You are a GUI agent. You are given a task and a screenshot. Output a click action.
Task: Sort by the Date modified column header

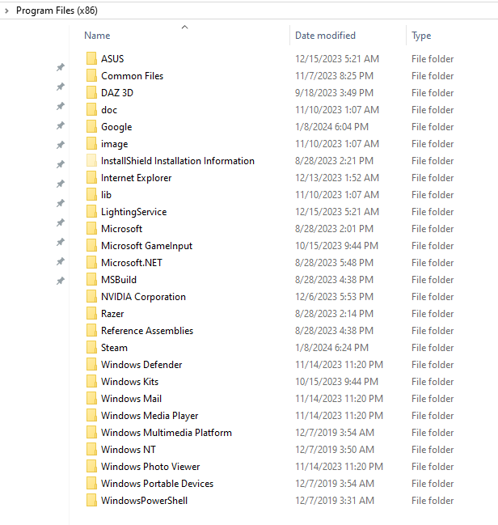pos(325,36)
